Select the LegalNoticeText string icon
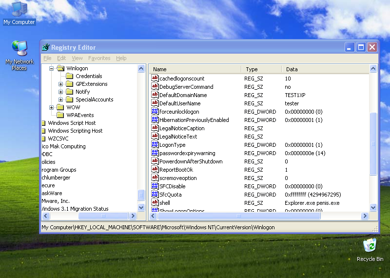 coord(155,136)
